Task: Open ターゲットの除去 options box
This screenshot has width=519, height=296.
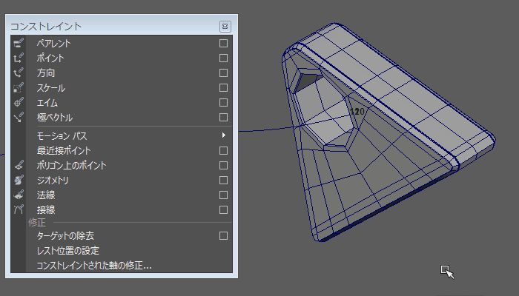Action: (x=223, y=235)
